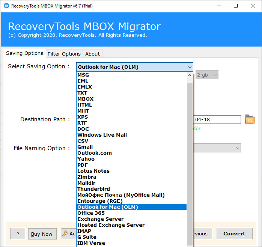
Task: Select Lotus Notes option
Action: [131, 171]
